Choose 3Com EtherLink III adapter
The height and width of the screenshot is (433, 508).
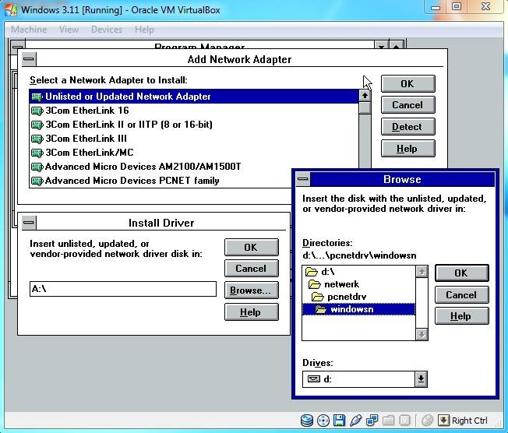click(86, 139)
